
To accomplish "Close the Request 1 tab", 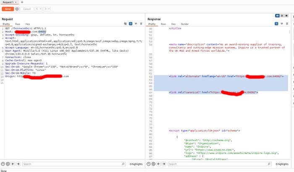I will point(16,2).
